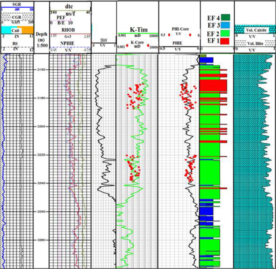
Task: Select the K-Core mD header label
Action: coord(137,43)
